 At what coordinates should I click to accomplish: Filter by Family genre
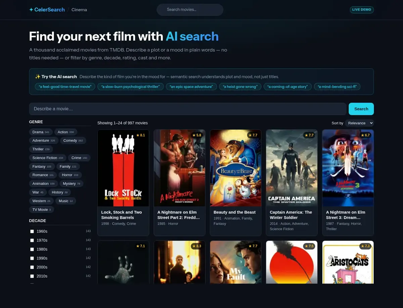click(68, 167)
